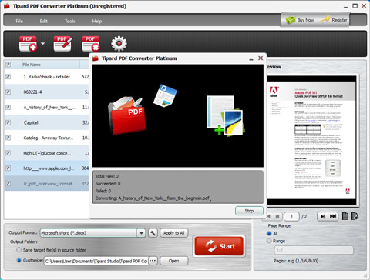Click the Add PDF file icon
Image resolution: width=370 pixels, height=280 pixels.
pos(28,44)
